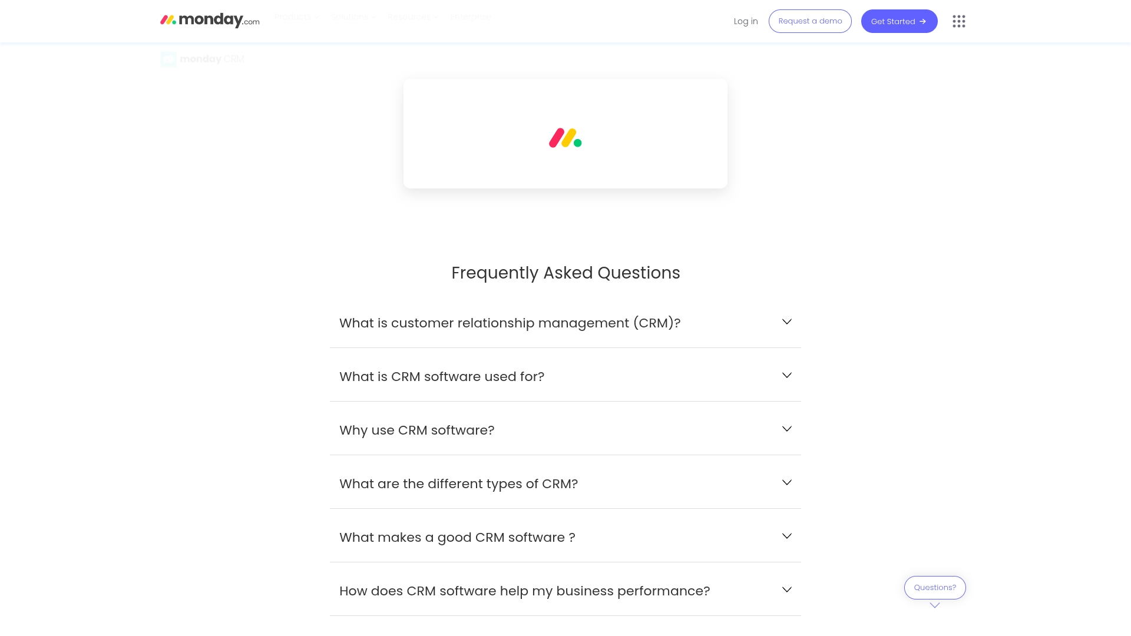Toggle chevron for 'What makes a good CRM software ?'

pos(786,536)
